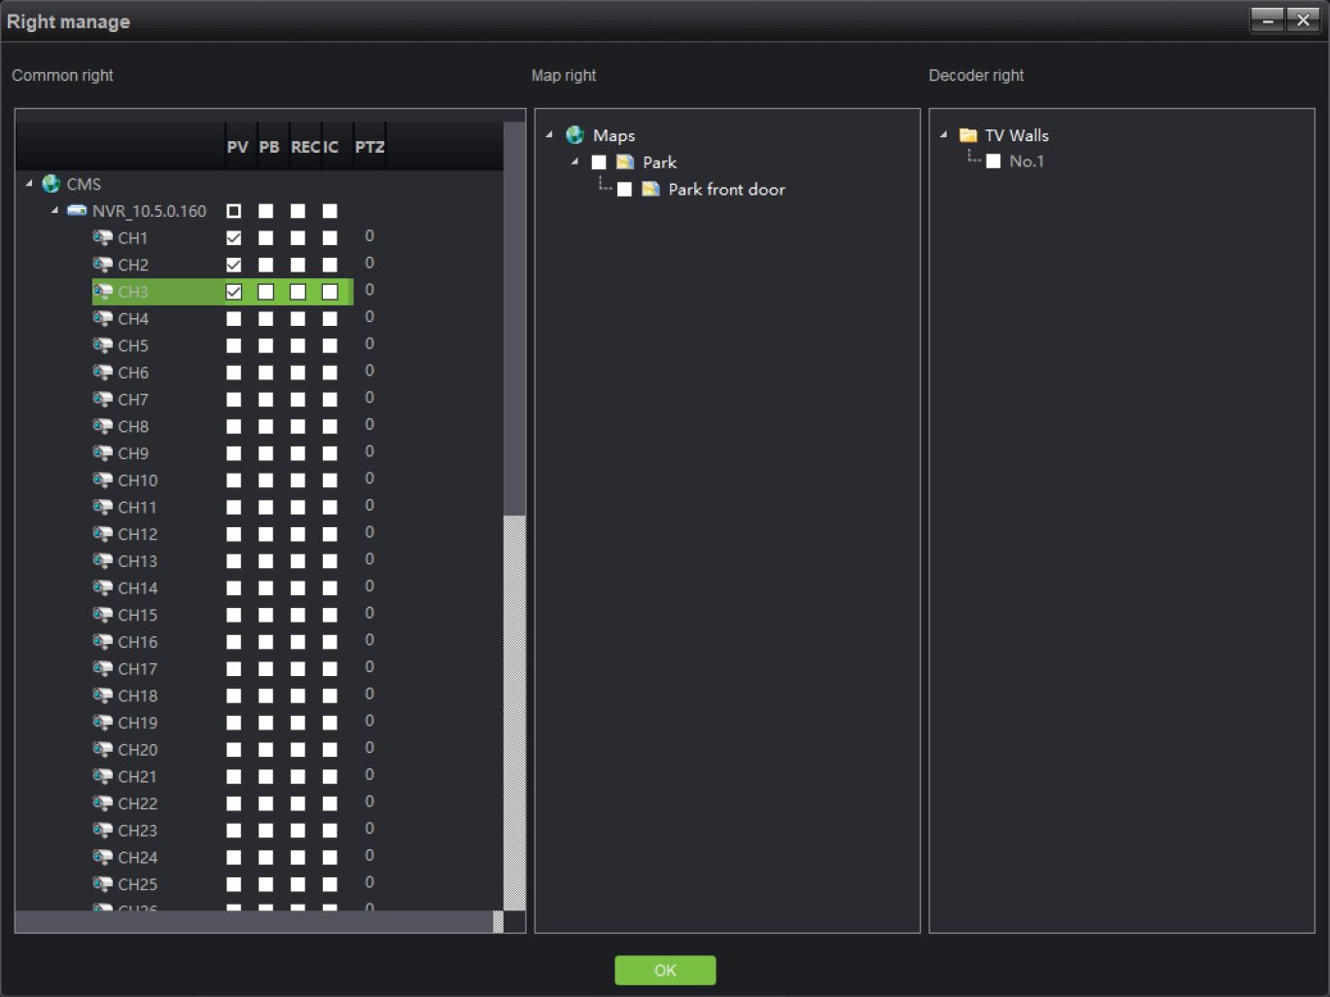The image size is (1330, 997).
Task: Collapse the Maps tree node
Action: pyautogui.click(x=549, y=135)
